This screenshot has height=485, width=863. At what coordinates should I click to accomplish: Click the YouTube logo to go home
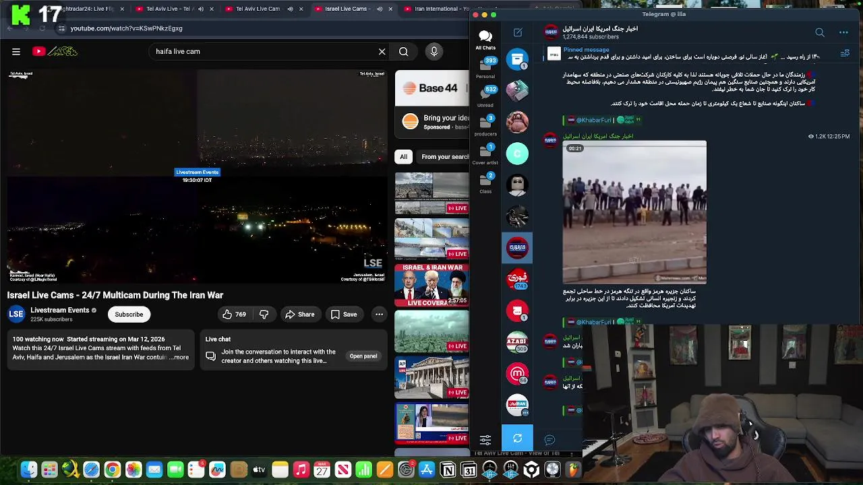[55, 51]
